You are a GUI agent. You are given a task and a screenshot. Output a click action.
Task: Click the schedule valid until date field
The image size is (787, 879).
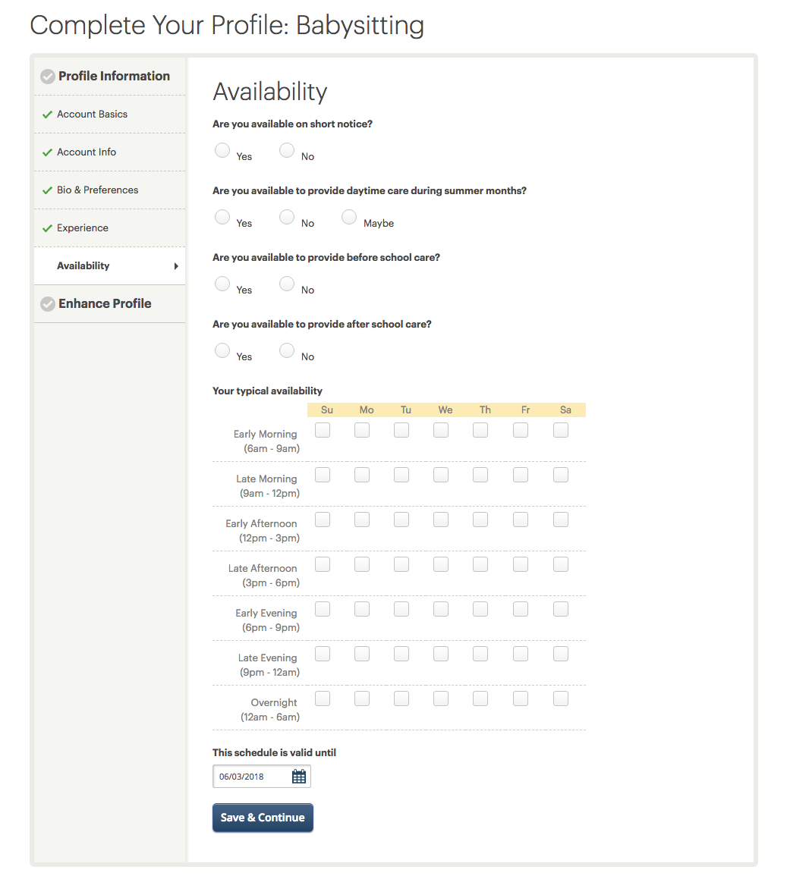click(x=250, y=777)
